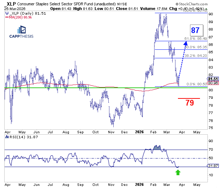Viewport: 222px width, 188px height.
Task: Click Feb on the RSI panel's time axis
Action: point(153,184)
